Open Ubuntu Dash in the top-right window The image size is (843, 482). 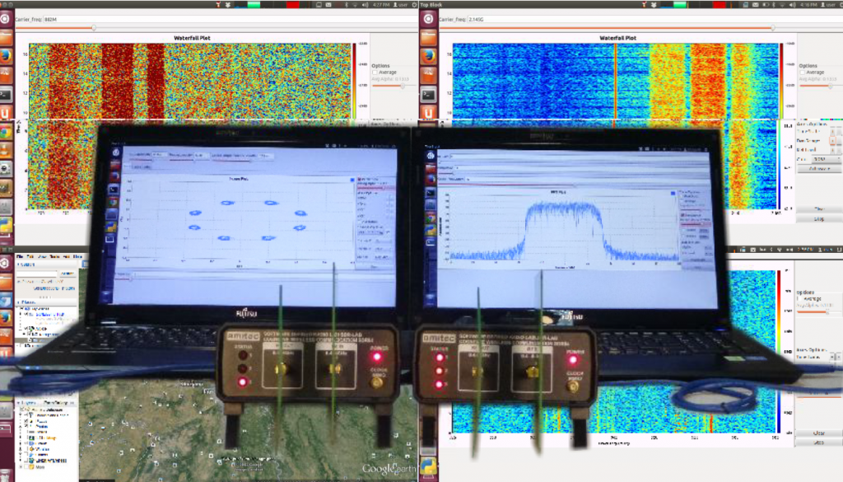point(428,19)
